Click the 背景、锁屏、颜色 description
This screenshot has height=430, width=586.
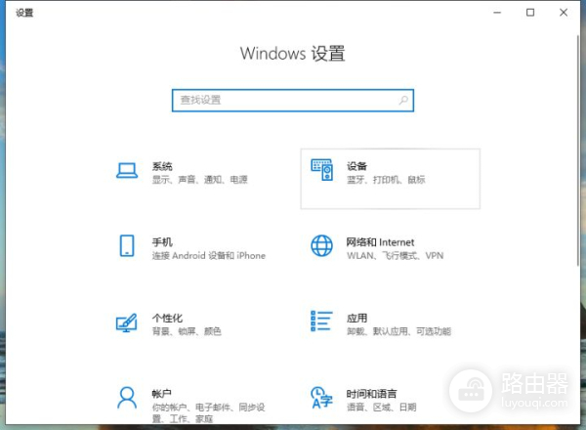click(x=187, y=331)
